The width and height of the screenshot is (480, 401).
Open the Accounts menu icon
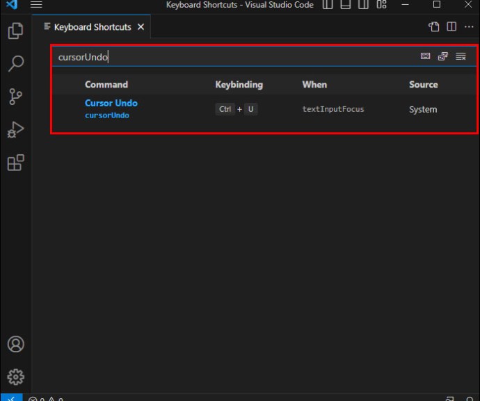(x=15, y=344)
